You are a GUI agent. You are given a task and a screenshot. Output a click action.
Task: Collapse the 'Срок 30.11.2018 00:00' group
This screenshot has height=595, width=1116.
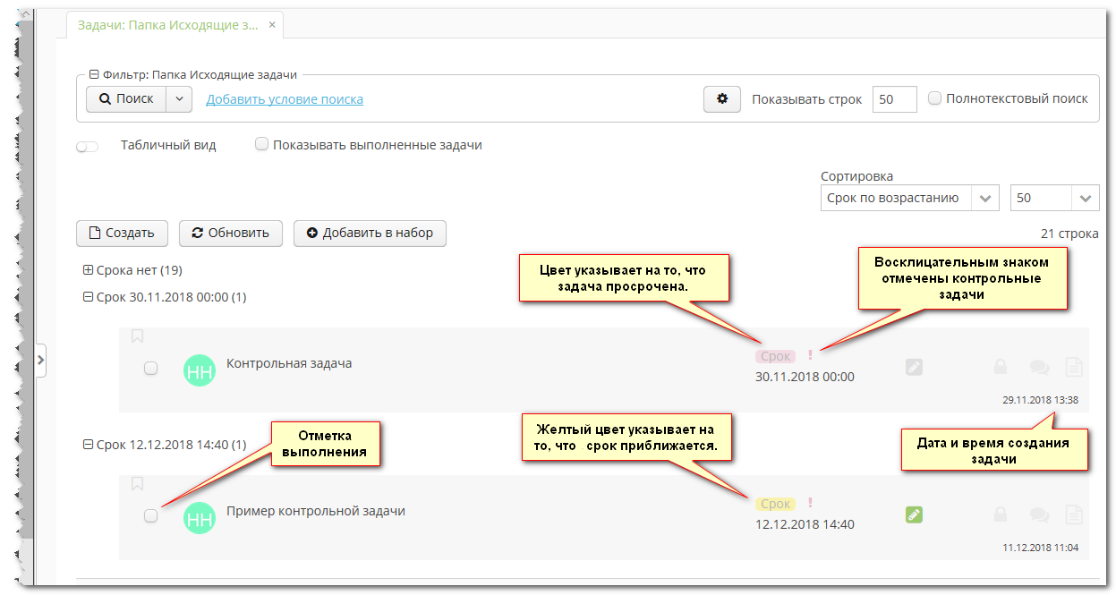[x=88, y=297]
